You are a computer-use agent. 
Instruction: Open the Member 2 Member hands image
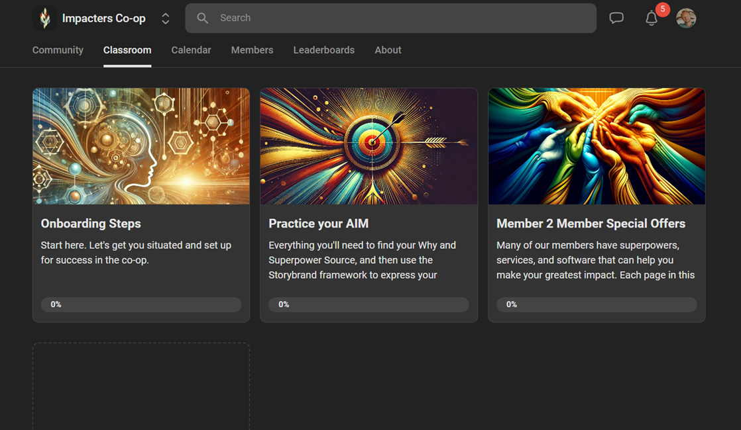click(x=597, y=146)
